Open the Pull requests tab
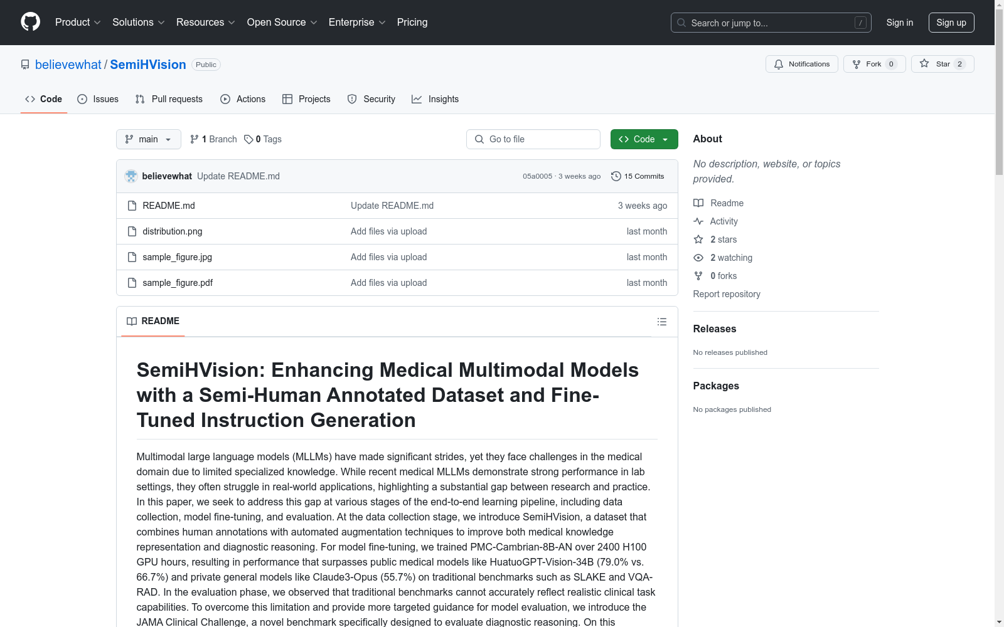1004x627 pixels. (x=169, y=99)
